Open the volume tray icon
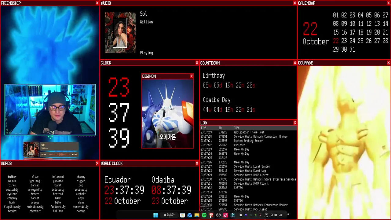Screen dimensions: 391x220 point(276,215)
